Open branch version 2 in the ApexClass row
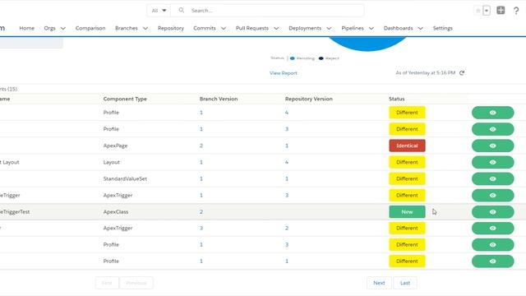 click(201, 212)
